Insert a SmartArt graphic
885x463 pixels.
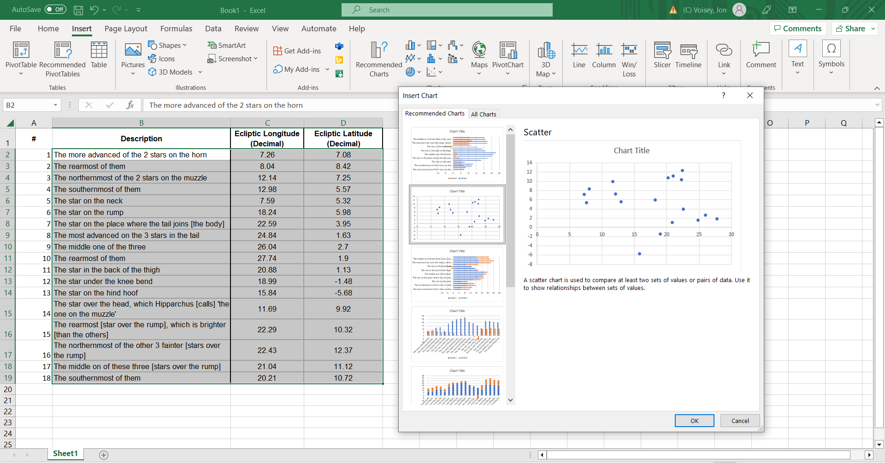tap(227, 45)
